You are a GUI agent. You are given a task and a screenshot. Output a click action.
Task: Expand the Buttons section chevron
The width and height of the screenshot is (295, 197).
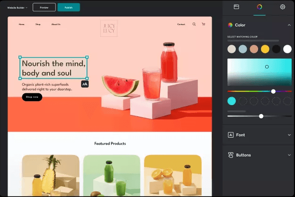click(x=289, y=155)
